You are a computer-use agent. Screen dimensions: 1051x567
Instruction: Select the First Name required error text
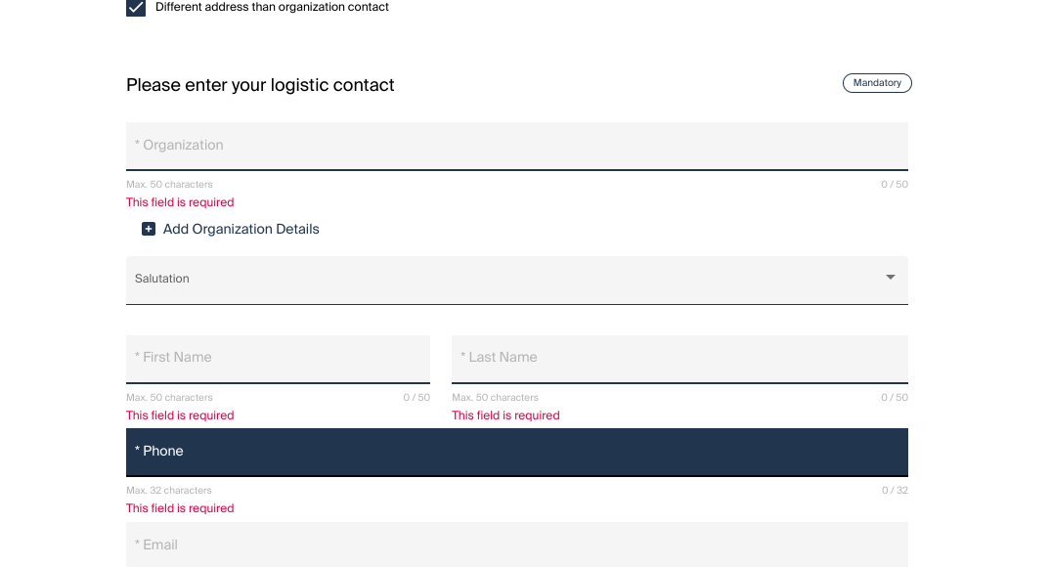tap(180, 415)
